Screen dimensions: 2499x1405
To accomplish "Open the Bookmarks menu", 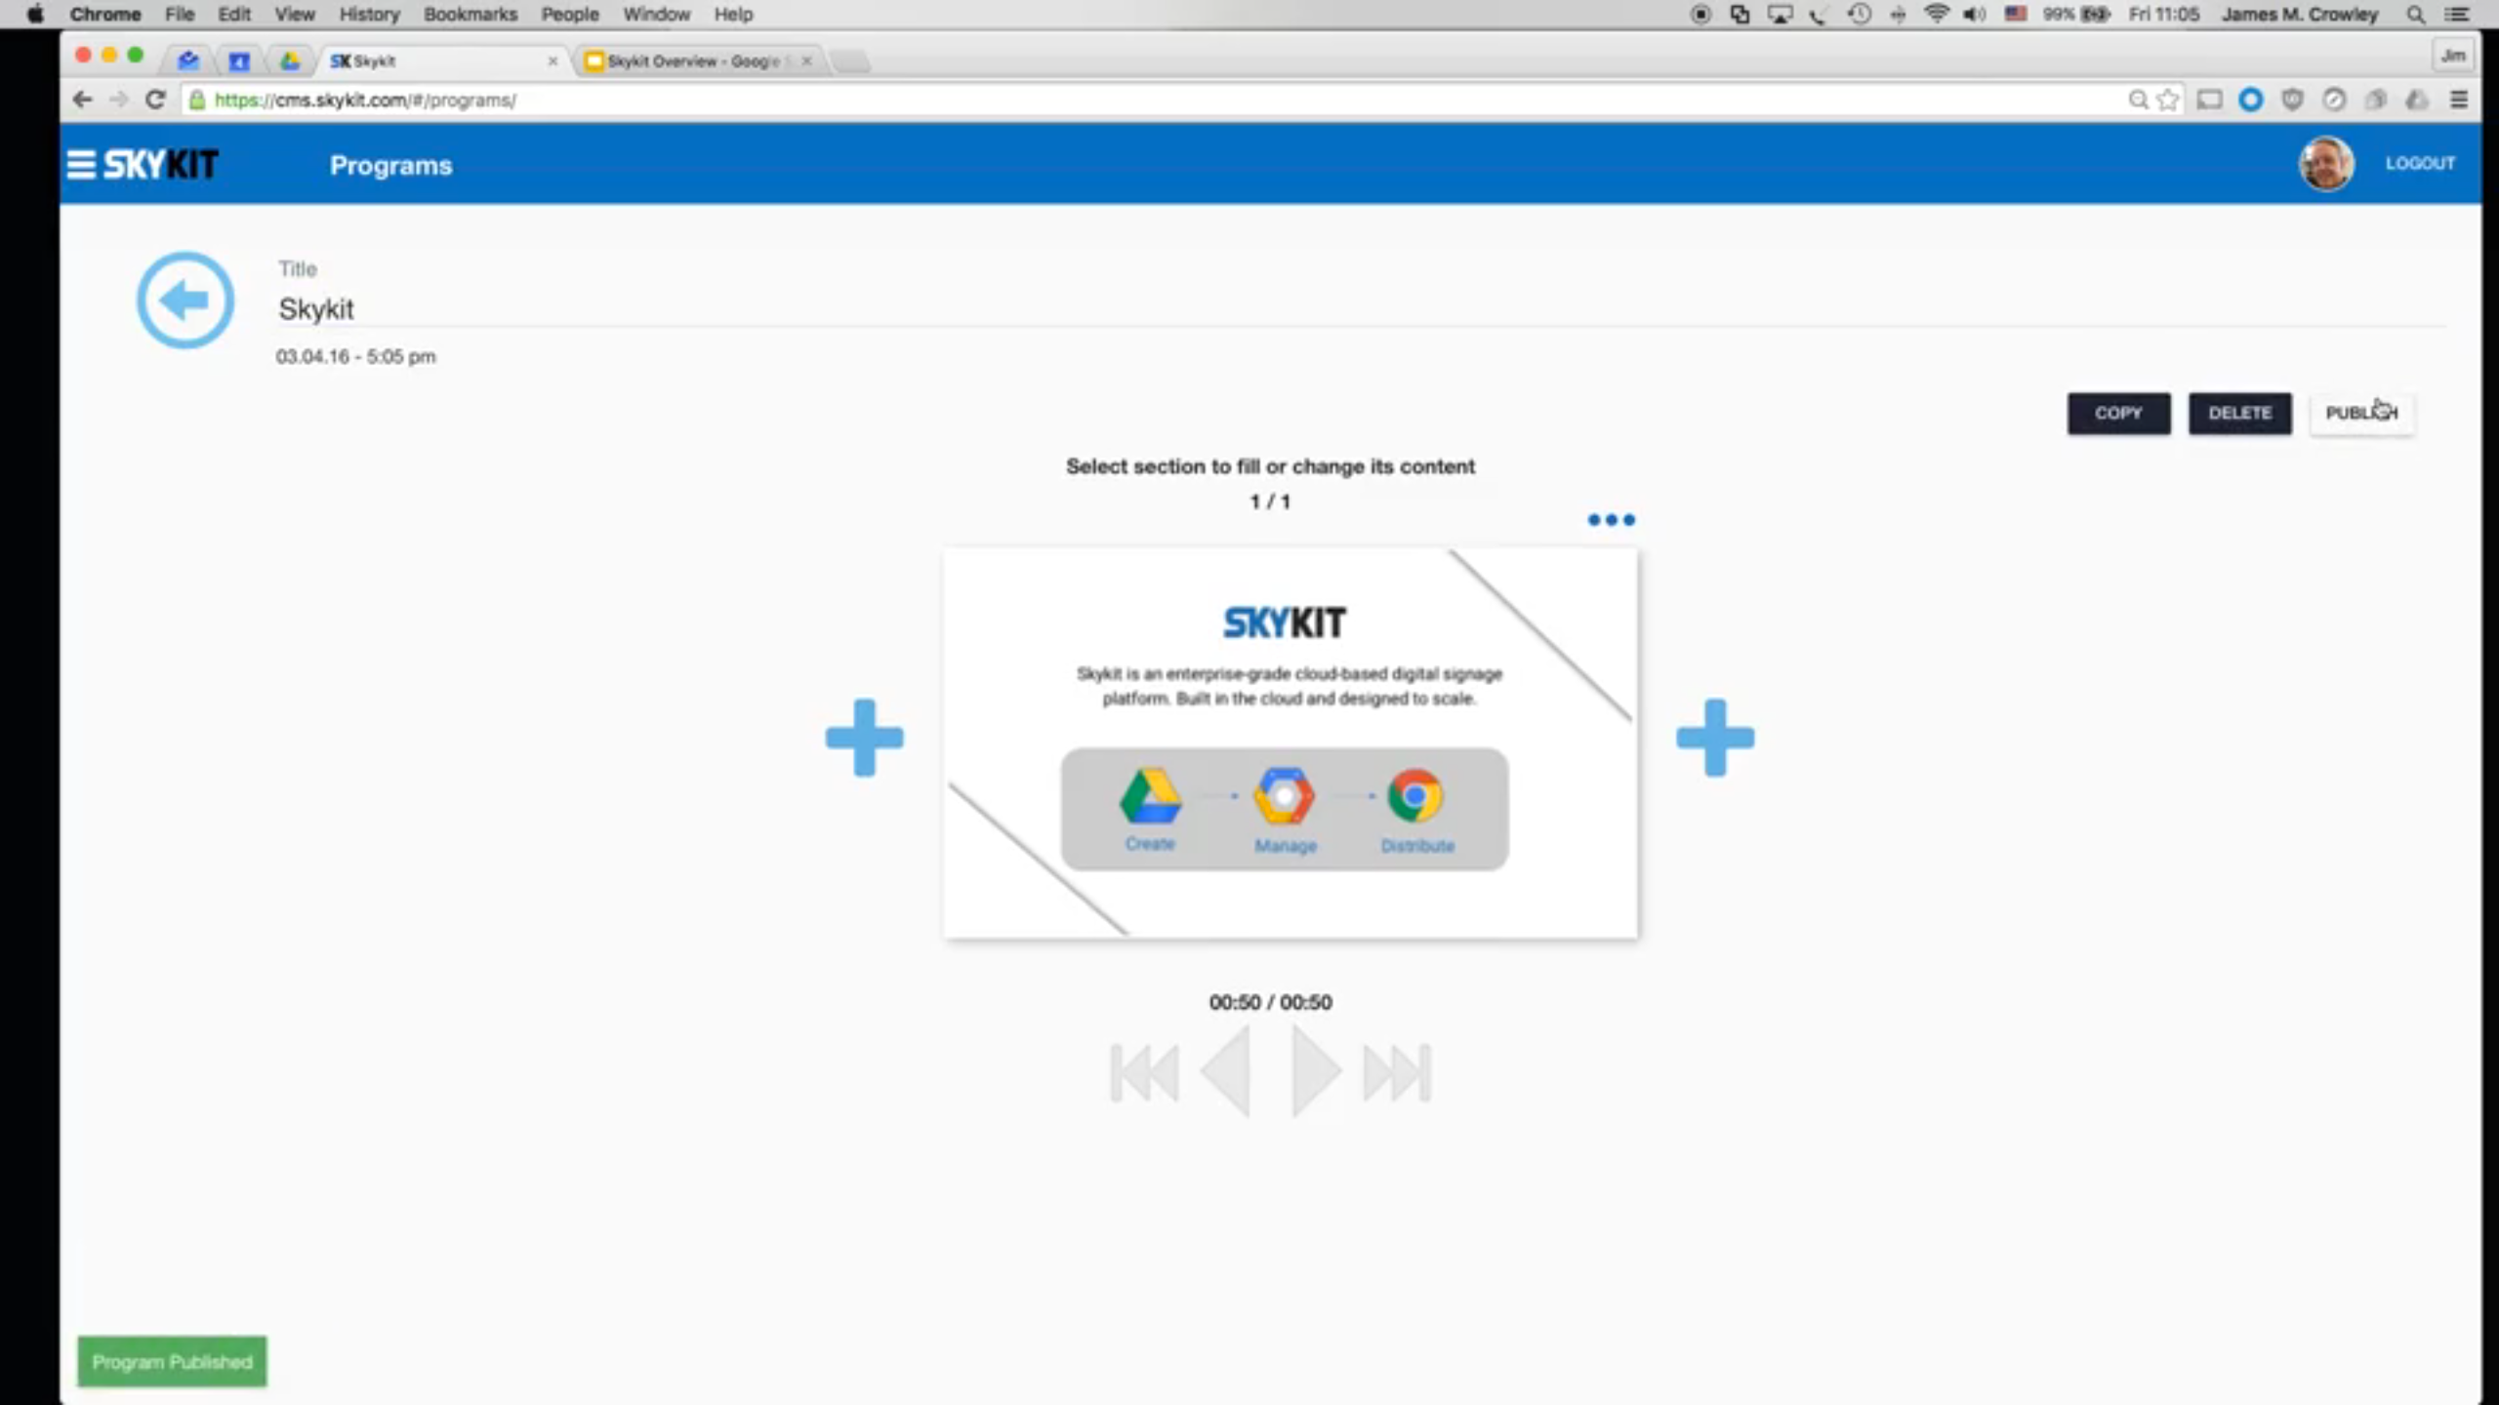I will point(471,15).
